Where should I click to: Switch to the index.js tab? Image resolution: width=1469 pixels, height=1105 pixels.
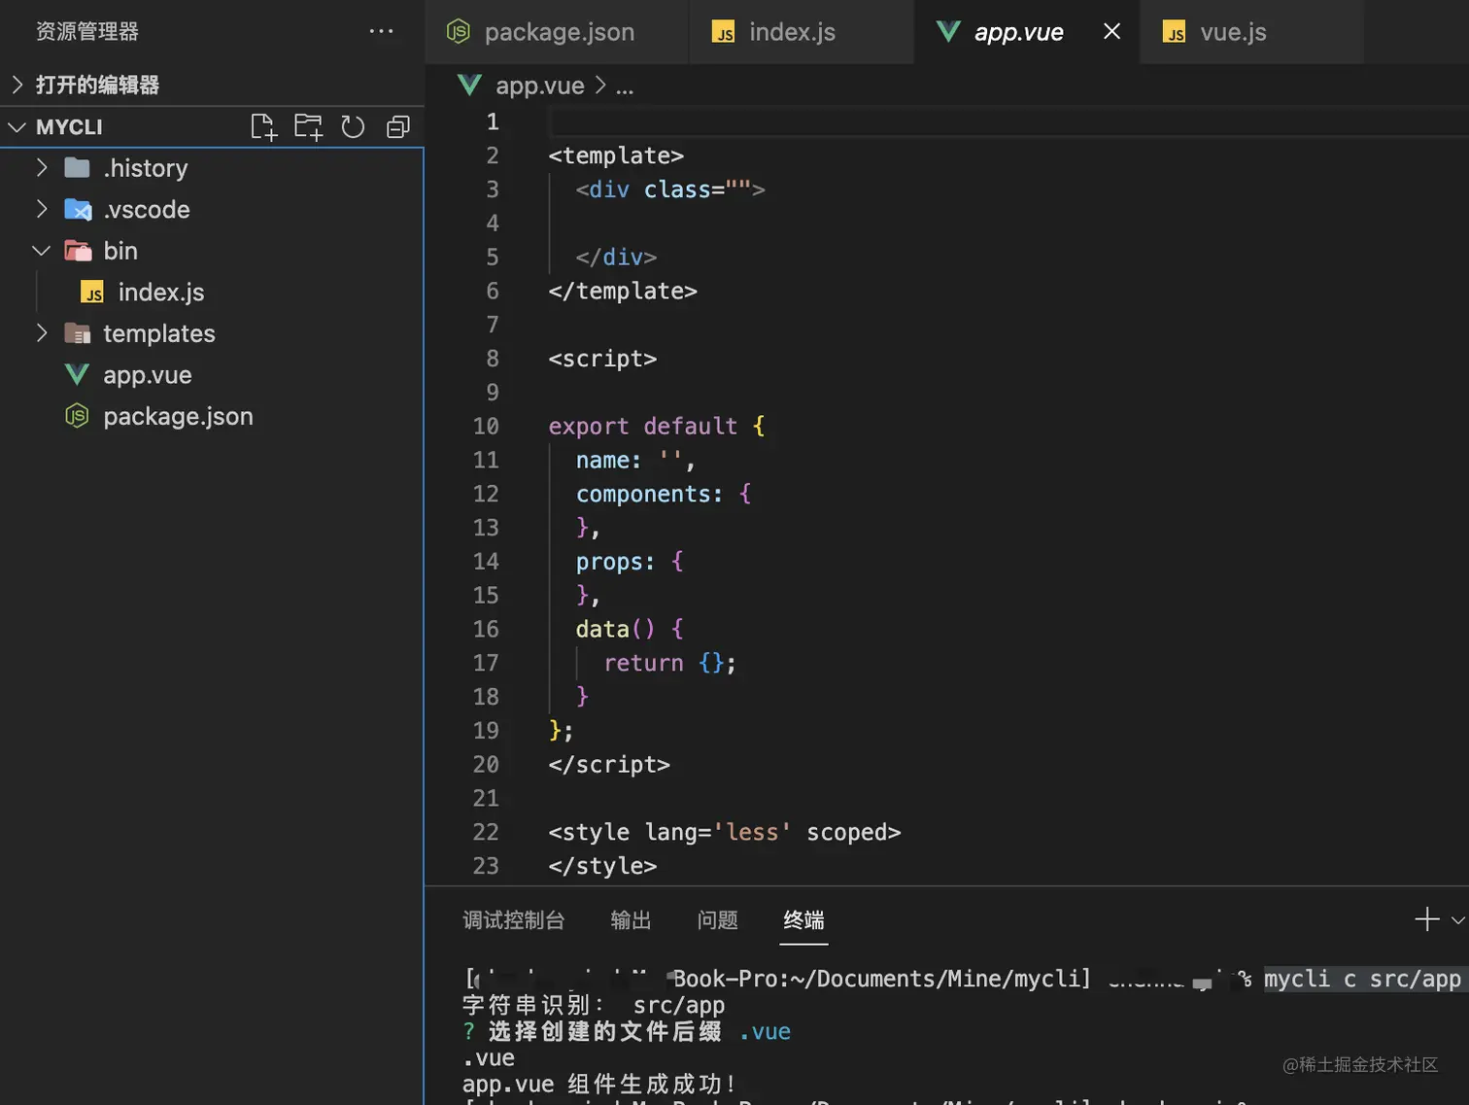801,31
